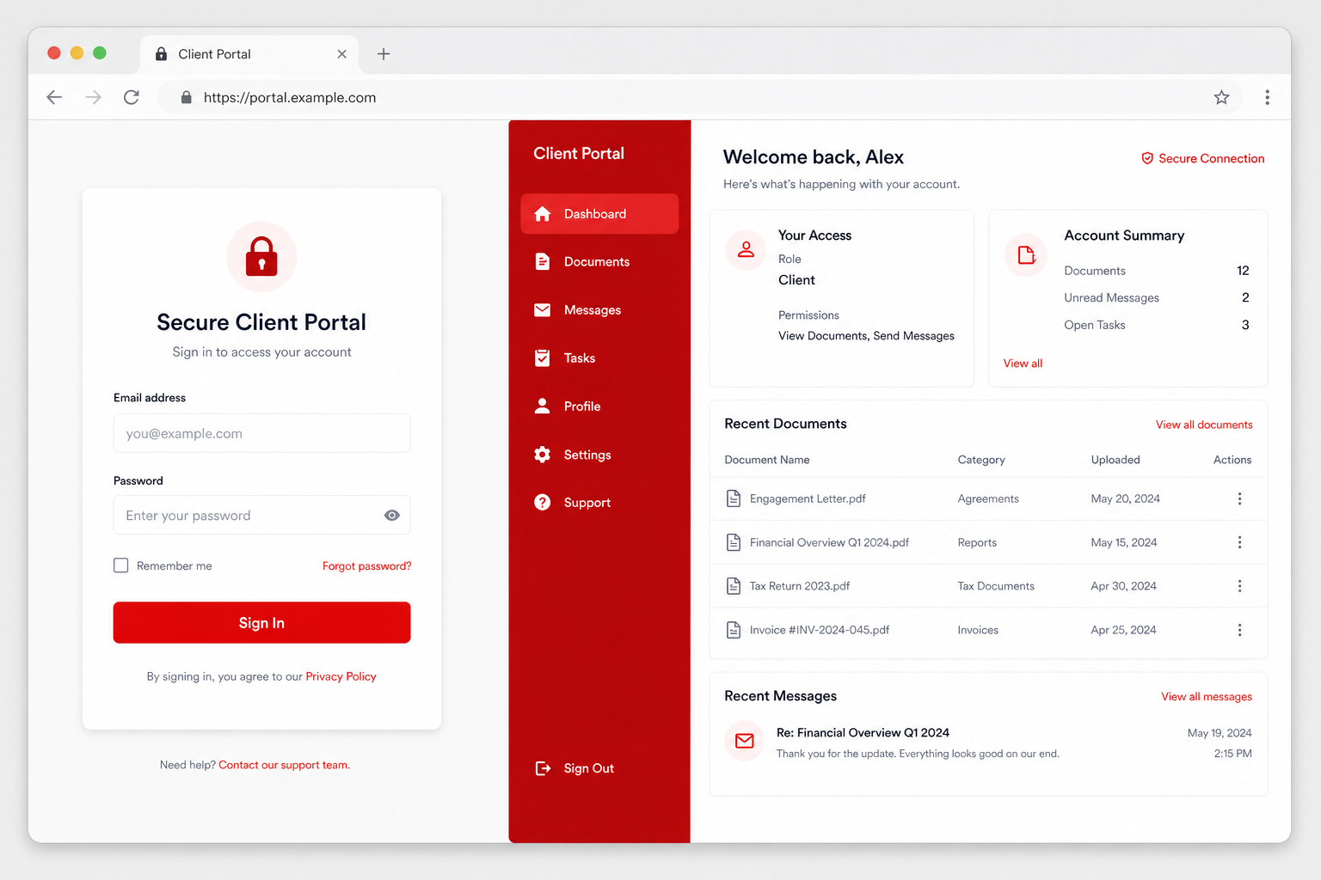Screen dimensions: 1321x880
Task: Open Settings from the sidebar
Action: coord(599,455)
